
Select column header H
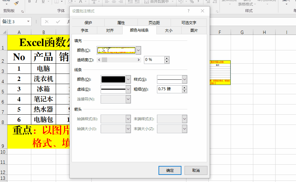(264, 32)
